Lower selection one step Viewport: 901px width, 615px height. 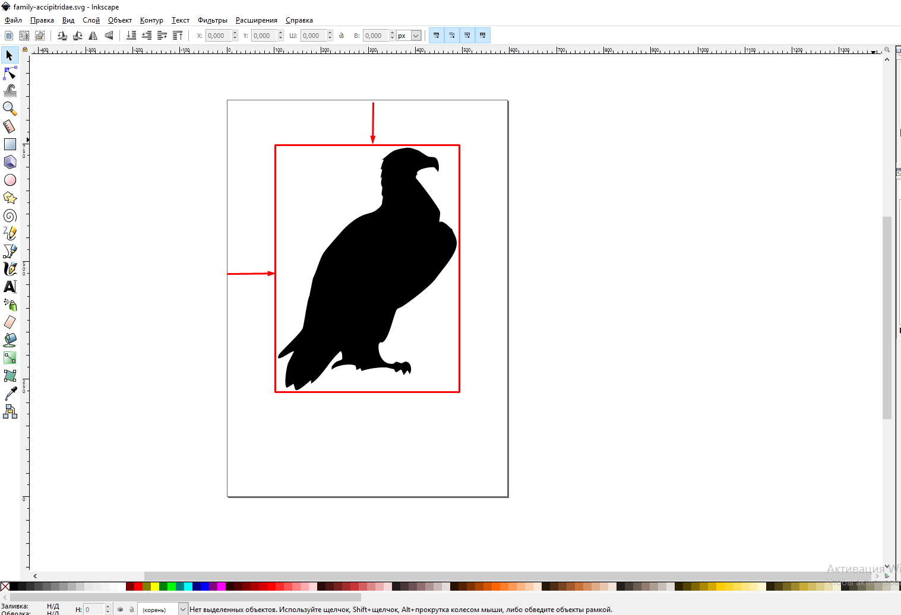(147, 36)
